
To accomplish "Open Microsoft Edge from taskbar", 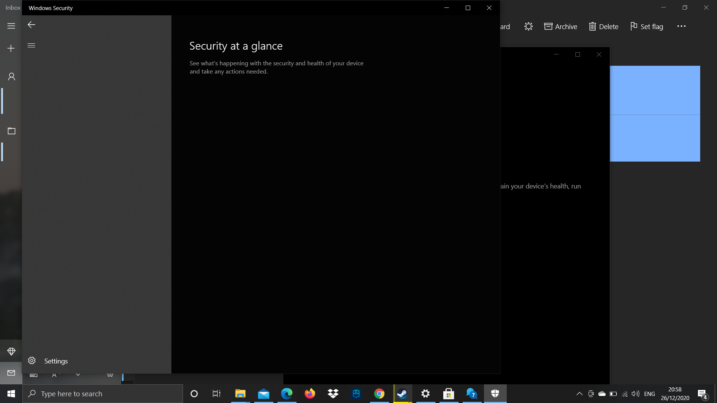I will [x=287, y=394].
